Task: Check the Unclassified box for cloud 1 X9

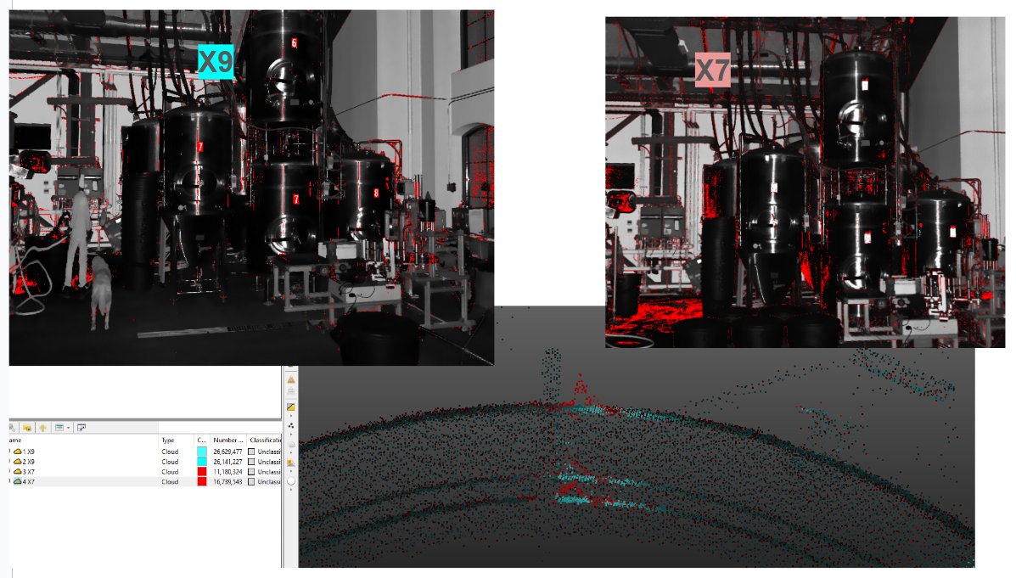Action: click(252, 452)
